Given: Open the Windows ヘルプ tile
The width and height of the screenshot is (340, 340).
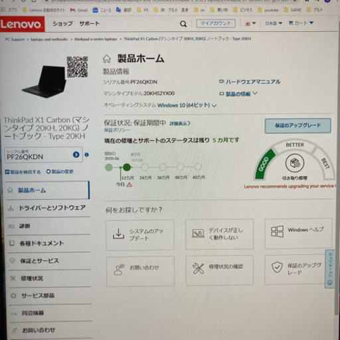Looking at the screenshot, I should pyautogui.click(x=298, y=234).
